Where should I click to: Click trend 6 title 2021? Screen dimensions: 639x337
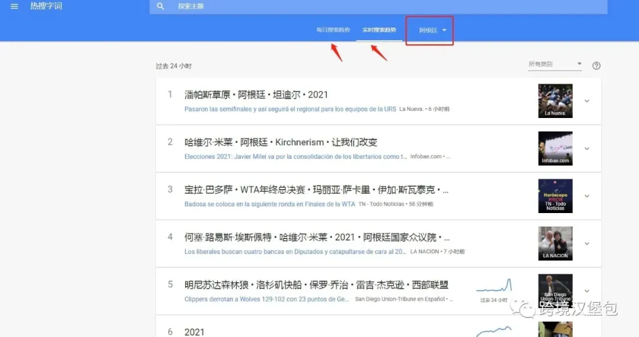195,332
